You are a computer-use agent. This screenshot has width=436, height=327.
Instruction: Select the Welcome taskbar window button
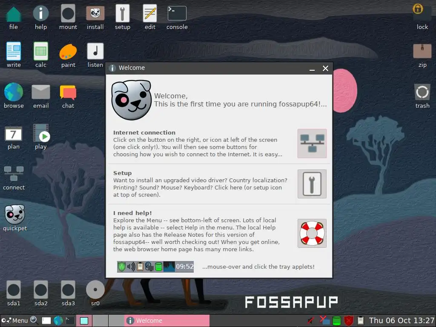point(166,321)
